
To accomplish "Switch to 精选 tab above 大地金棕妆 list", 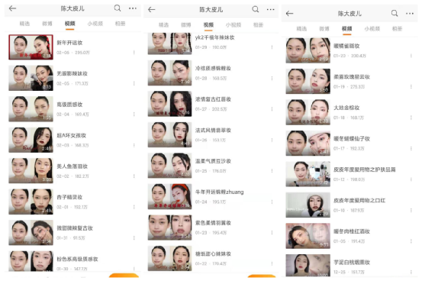I will tap(301, 29).
